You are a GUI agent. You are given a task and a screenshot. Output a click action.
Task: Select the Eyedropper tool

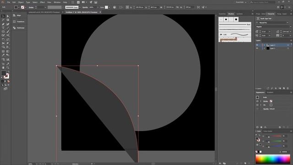click(3, 55)
